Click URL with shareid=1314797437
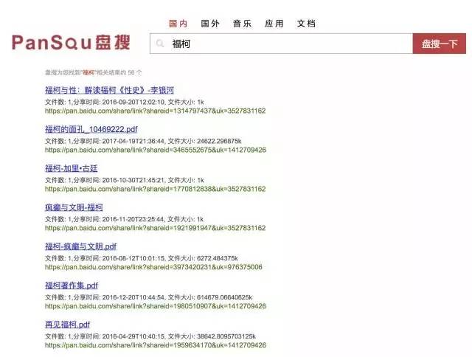Viewport: 472px width, 357px height. [156, 111]
